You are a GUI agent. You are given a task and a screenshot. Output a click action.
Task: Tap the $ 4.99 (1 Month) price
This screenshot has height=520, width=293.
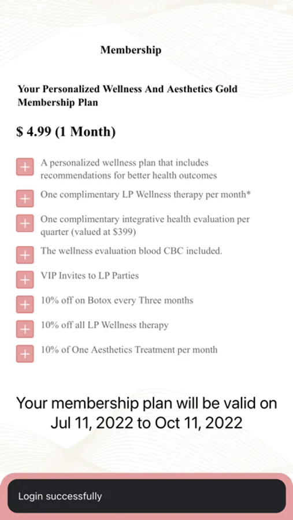tap(66, 132)
